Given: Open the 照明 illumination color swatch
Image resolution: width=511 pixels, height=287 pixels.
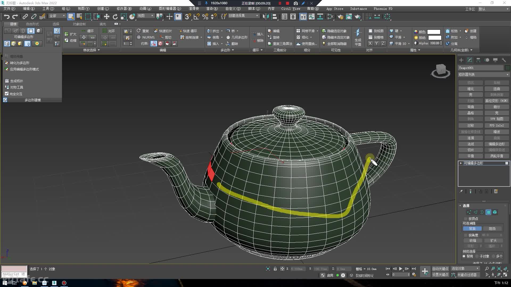Looking at the screenshot, I should pyautogui.click(x=434, y=38).
